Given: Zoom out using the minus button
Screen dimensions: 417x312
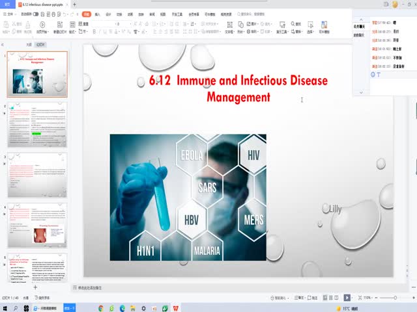Looking at the screenshot, I should [376, 298].
